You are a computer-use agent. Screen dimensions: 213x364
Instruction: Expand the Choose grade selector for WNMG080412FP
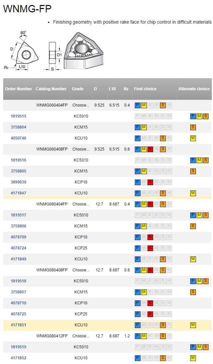[x=81, y=336]
